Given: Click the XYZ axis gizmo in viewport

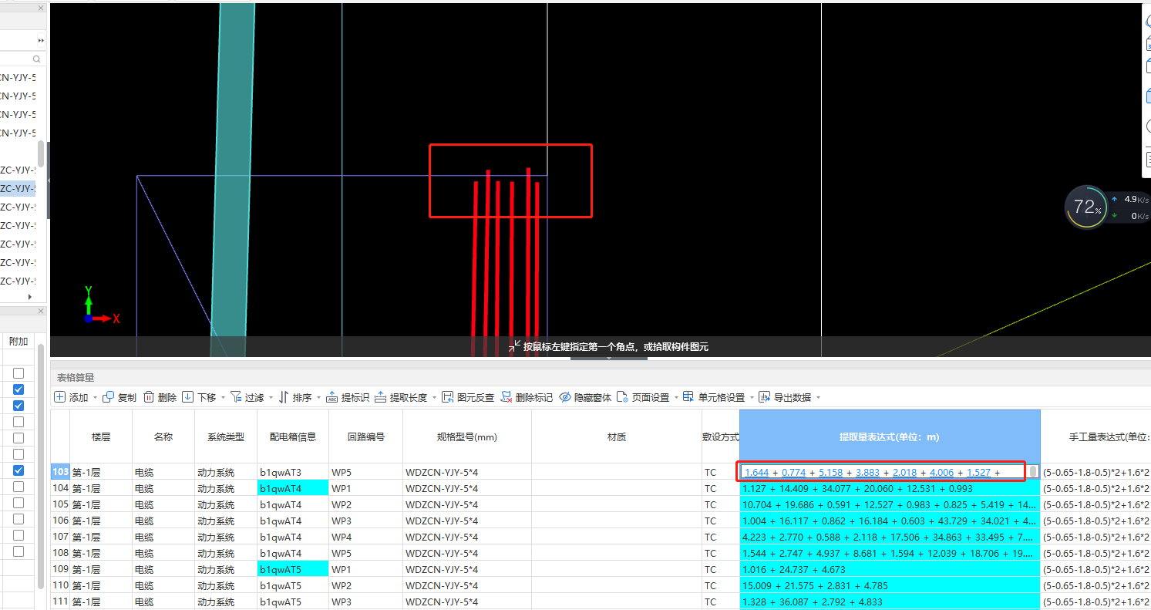Looking at the screenshot, I should (x=101, y=305).
